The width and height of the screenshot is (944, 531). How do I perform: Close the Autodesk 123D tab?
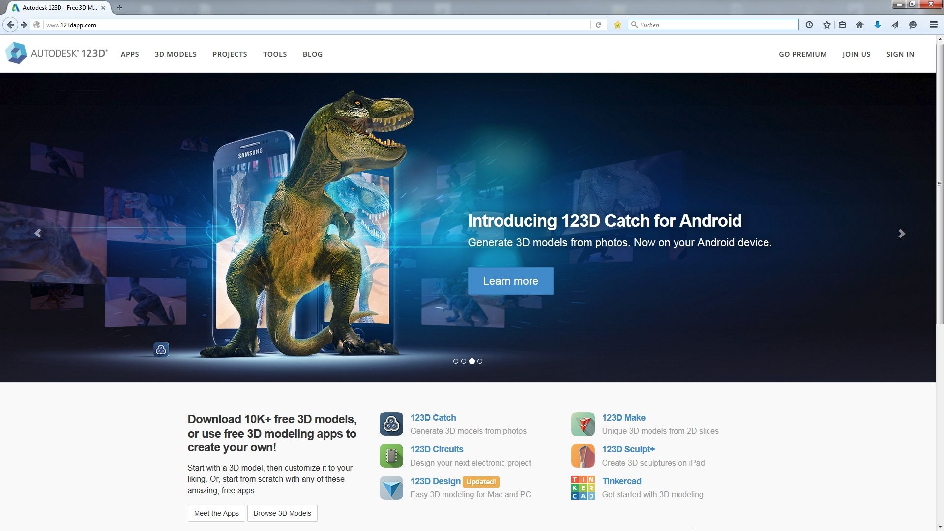103,8
